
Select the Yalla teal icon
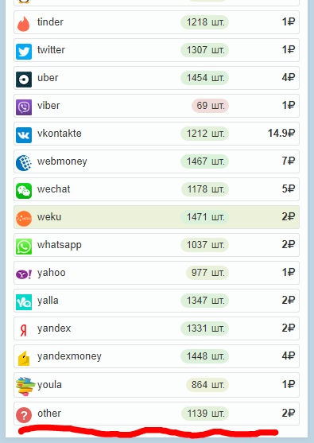24,302
